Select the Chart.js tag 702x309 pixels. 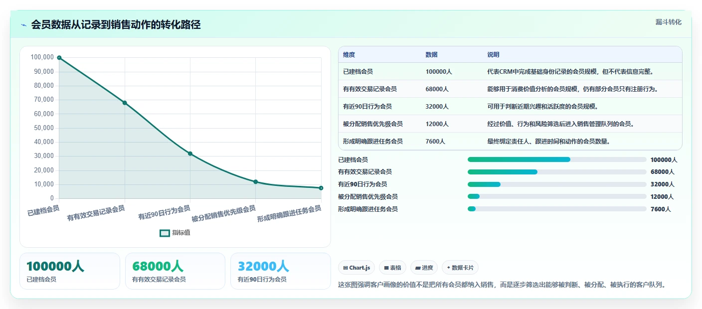click(x=356, y=268)
